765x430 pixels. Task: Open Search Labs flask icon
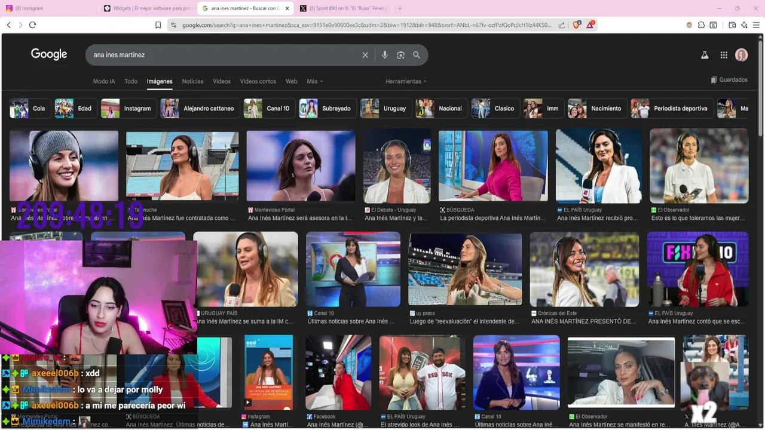pos(705,55)
